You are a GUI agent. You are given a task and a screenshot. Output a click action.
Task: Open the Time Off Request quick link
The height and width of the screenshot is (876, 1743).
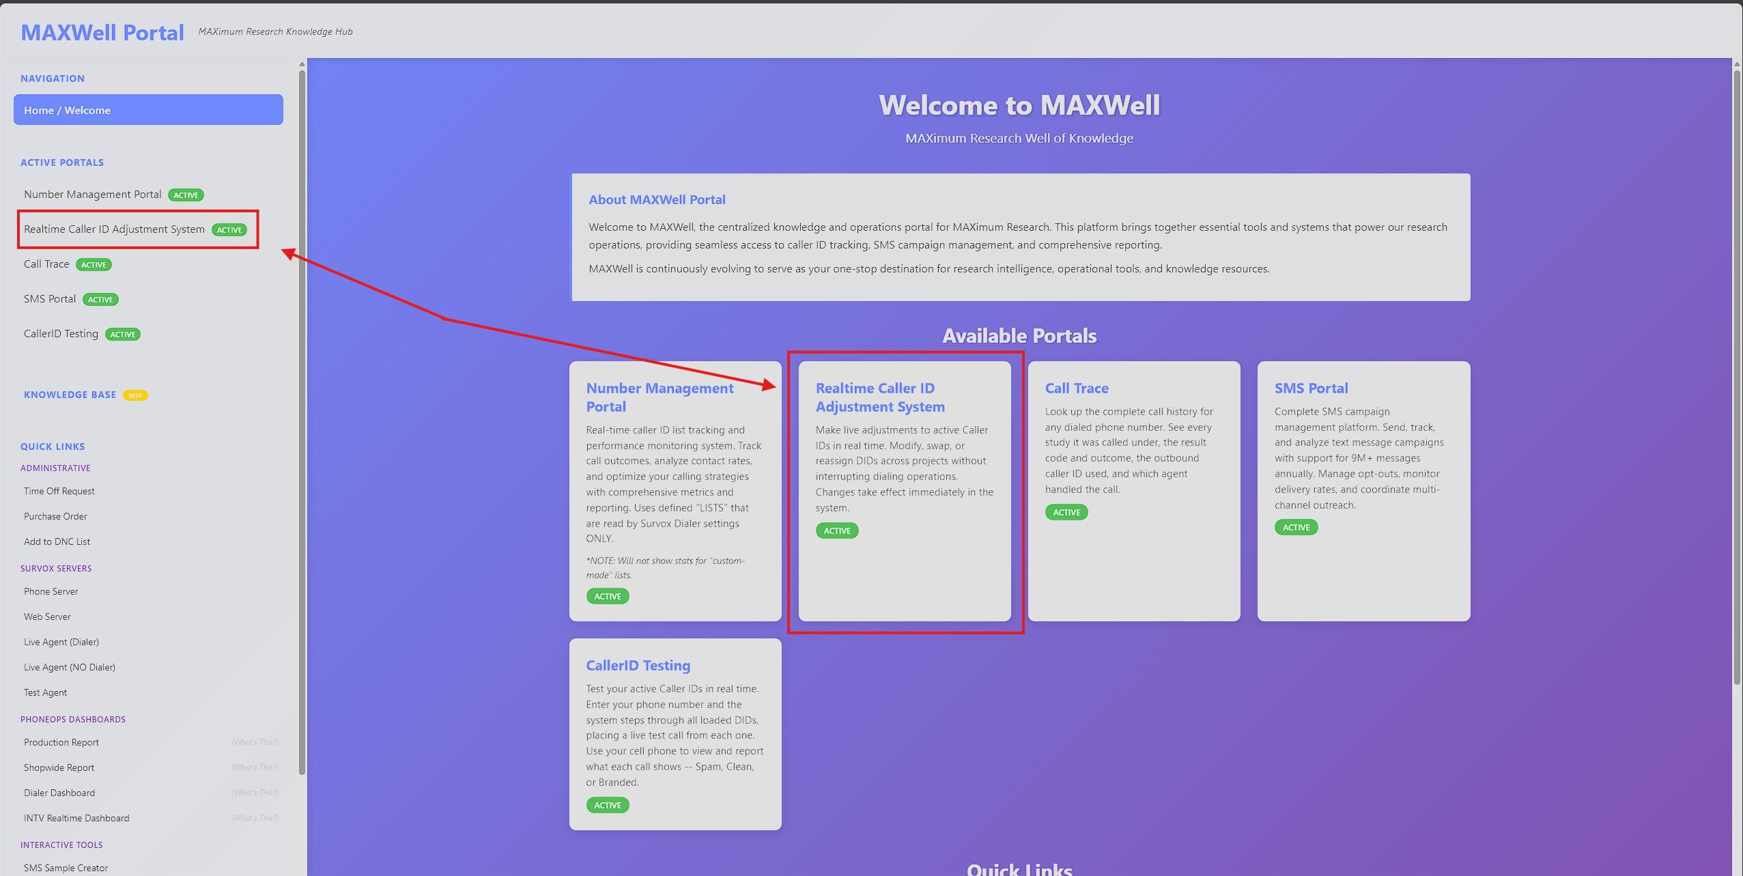(x=59, y=491)
